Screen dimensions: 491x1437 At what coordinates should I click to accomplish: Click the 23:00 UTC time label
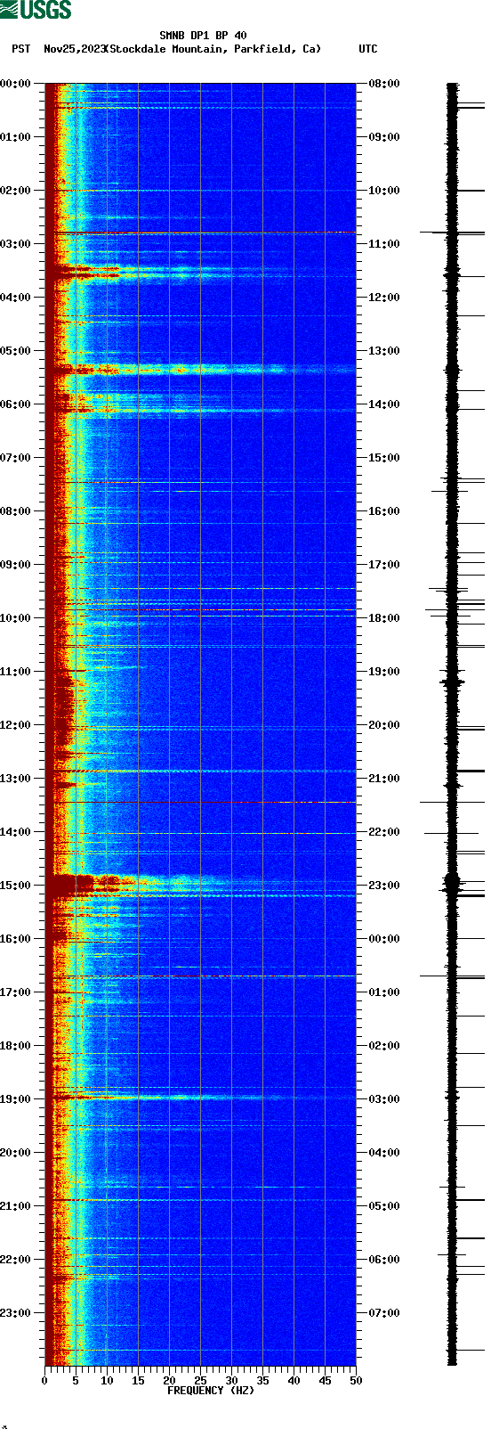(x=384, y=886)
